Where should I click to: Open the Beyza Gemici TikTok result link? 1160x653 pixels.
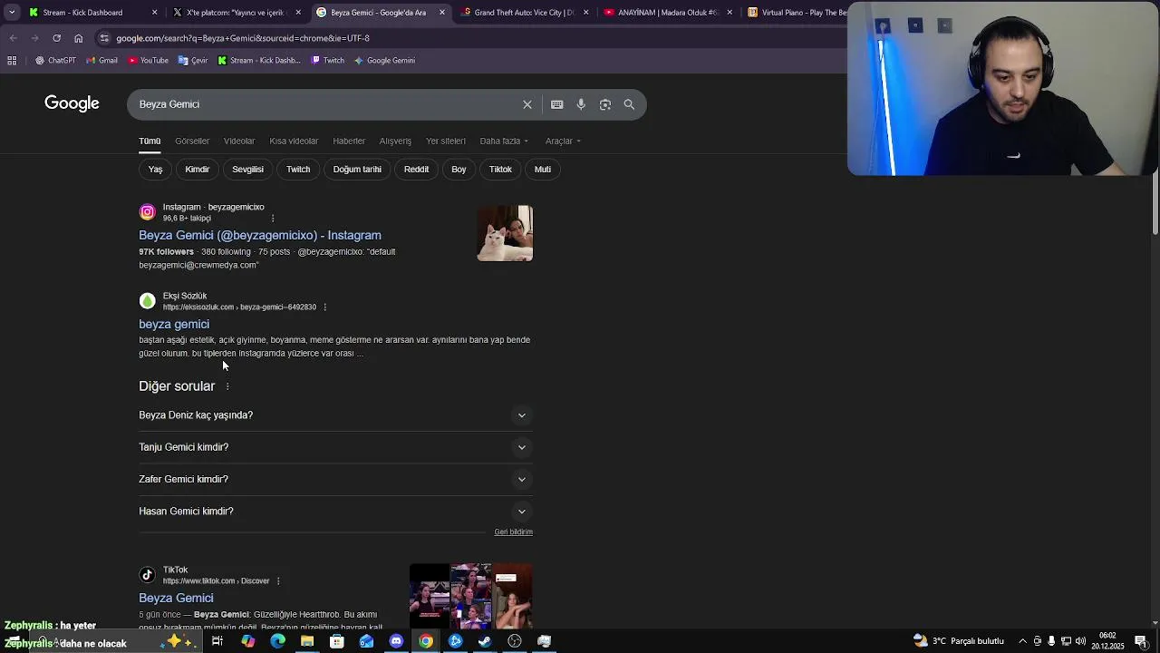click(x=176, y=599)
